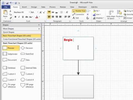133x100 pixels.
Task: Click the Connection Point X icon
Action: 88,14
